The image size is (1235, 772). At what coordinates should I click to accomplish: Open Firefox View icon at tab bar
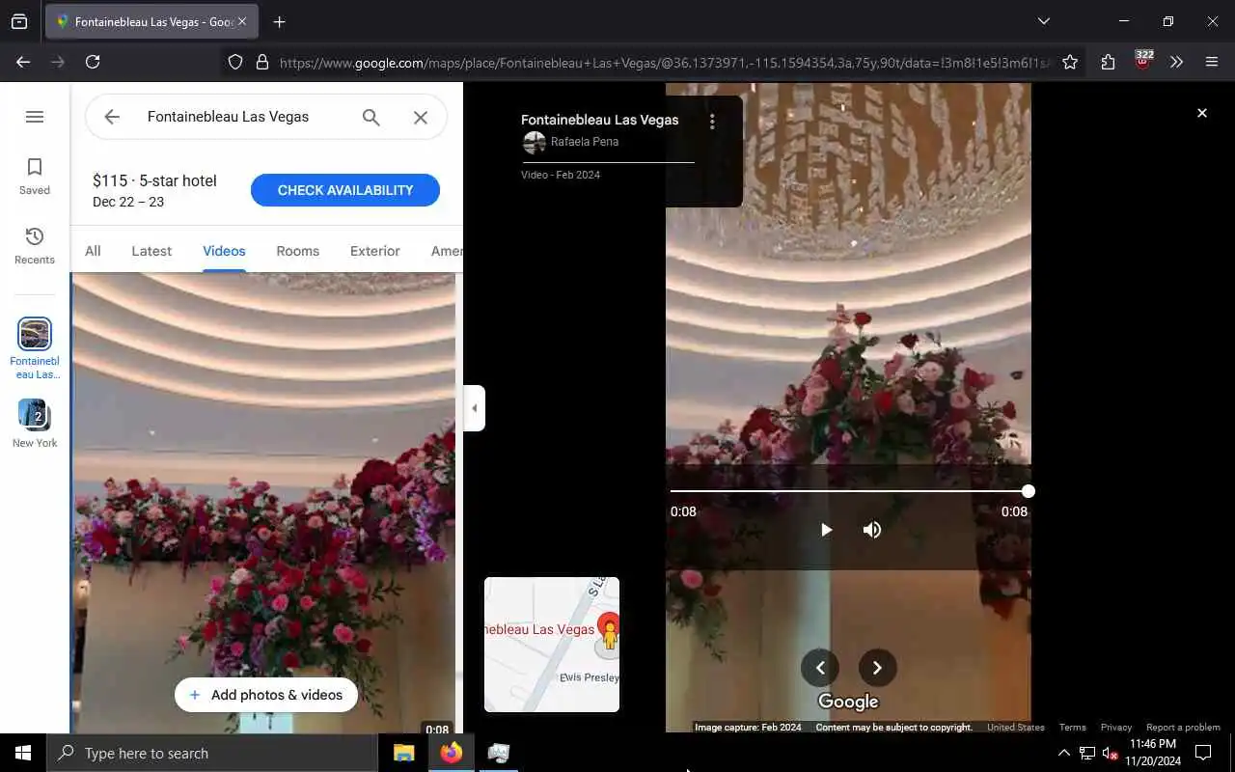tap(19, 21)
